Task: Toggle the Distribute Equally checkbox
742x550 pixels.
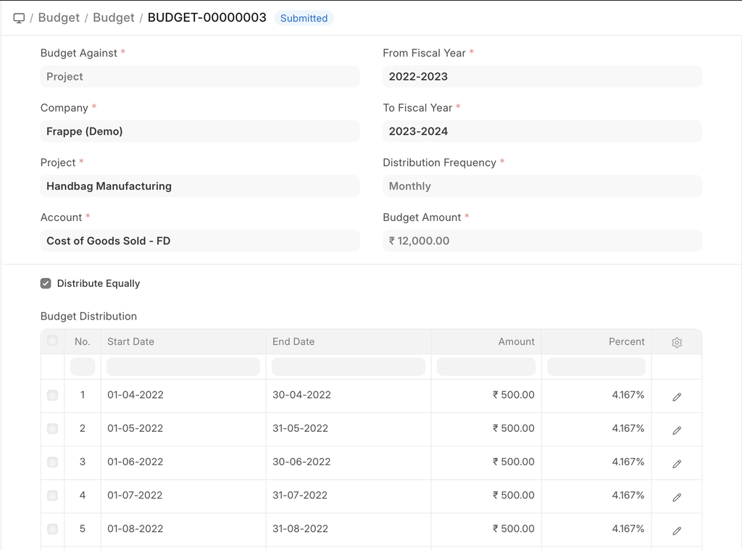Action: [46, 283]
